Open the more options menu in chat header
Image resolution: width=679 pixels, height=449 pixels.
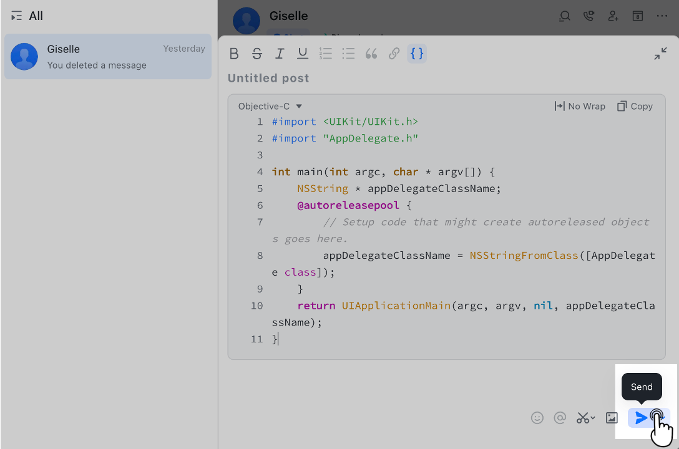662,16
